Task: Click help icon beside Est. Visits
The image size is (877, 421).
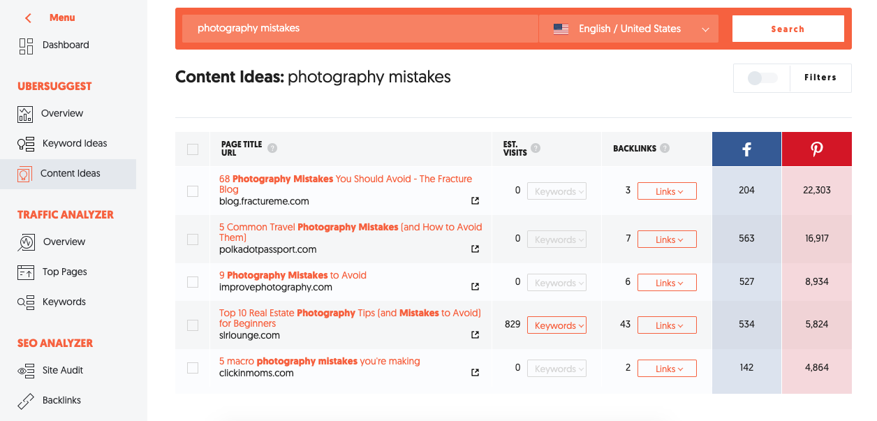Action: pos(535,148)
